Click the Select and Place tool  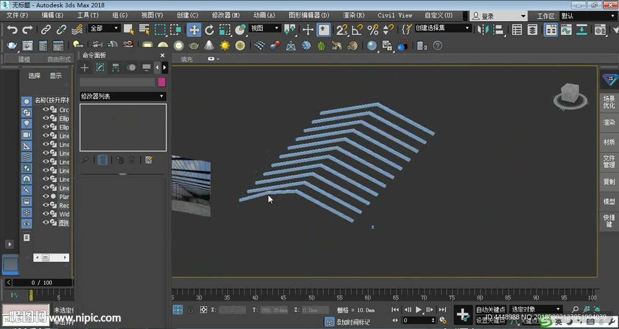pos(241,30)
